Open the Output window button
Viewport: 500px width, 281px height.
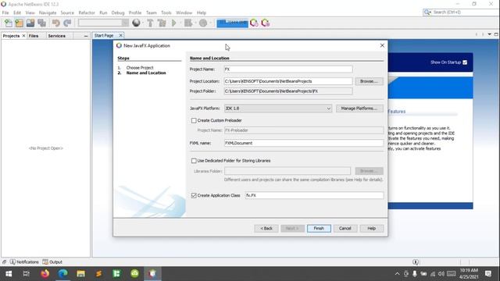52,262
